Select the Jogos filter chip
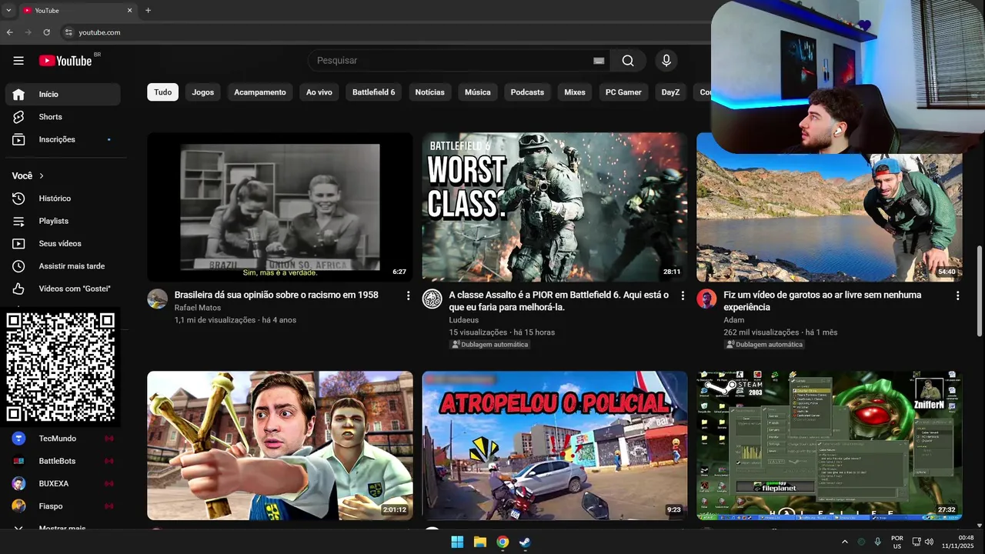The height and width of the screenshot is (554, 985). point(203,92)
